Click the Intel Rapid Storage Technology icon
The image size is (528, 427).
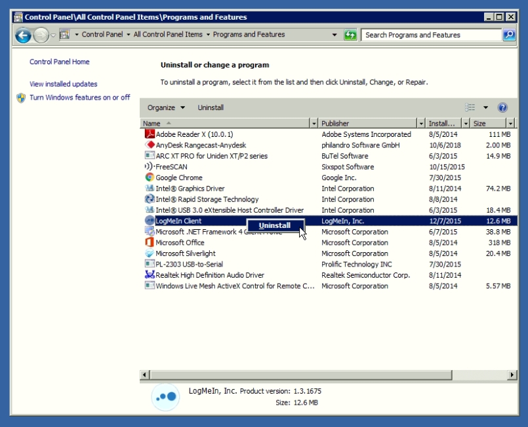tap(150, 199)
